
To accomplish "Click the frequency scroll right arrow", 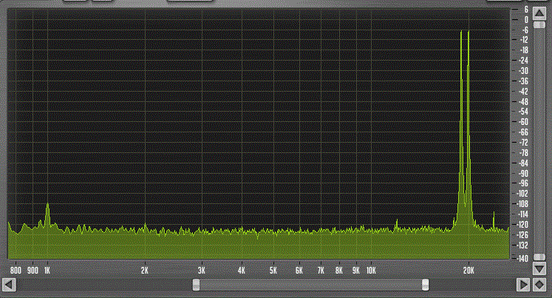I will 523,285.
